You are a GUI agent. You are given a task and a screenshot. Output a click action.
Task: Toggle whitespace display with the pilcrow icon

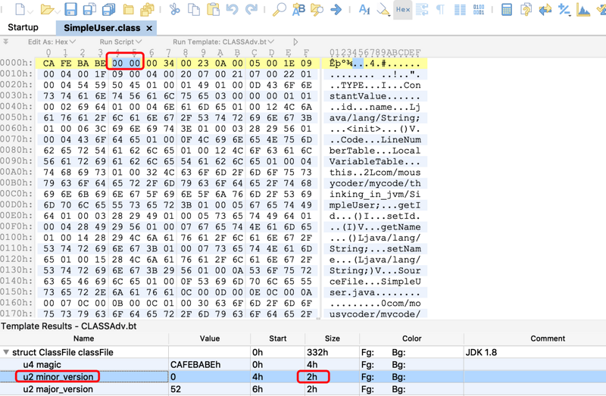tap(440, 9)
